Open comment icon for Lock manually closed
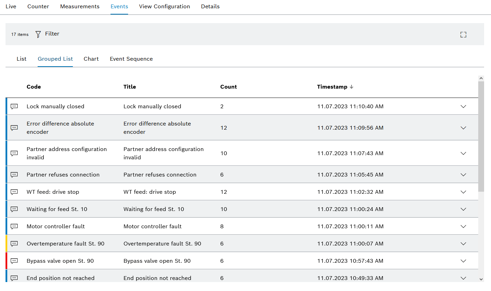Image resolution: width=491 pixels, height=291 pixels. (x=14, y=107)
